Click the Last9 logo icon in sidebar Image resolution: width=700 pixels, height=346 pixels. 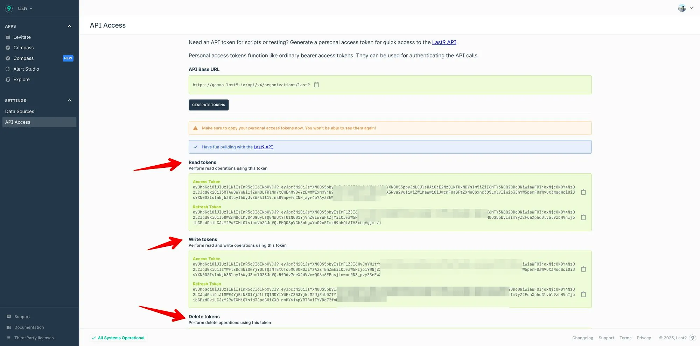[9, 8]
